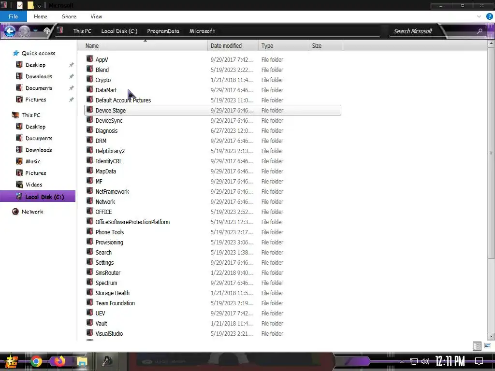Click the DataMart folder icon
The height and width of the screenshot is (371, 495).
[89, 89]
